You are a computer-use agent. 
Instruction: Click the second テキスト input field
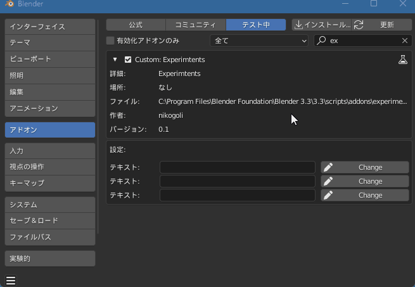tap(238, 181)
